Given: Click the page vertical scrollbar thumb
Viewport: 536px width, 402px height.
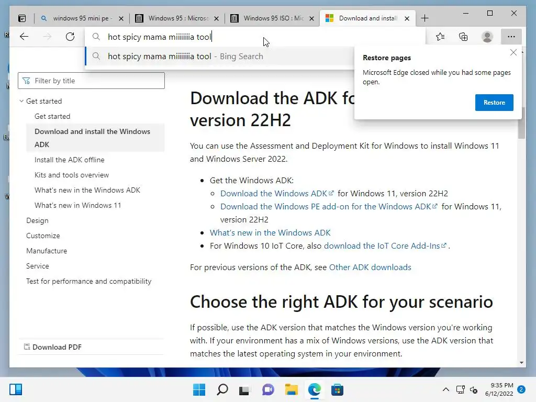Looking at the screenshot, I should point(521,123).
